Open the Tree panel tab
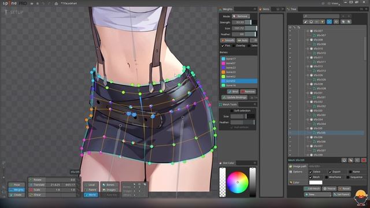 click(x=291, y=9)
